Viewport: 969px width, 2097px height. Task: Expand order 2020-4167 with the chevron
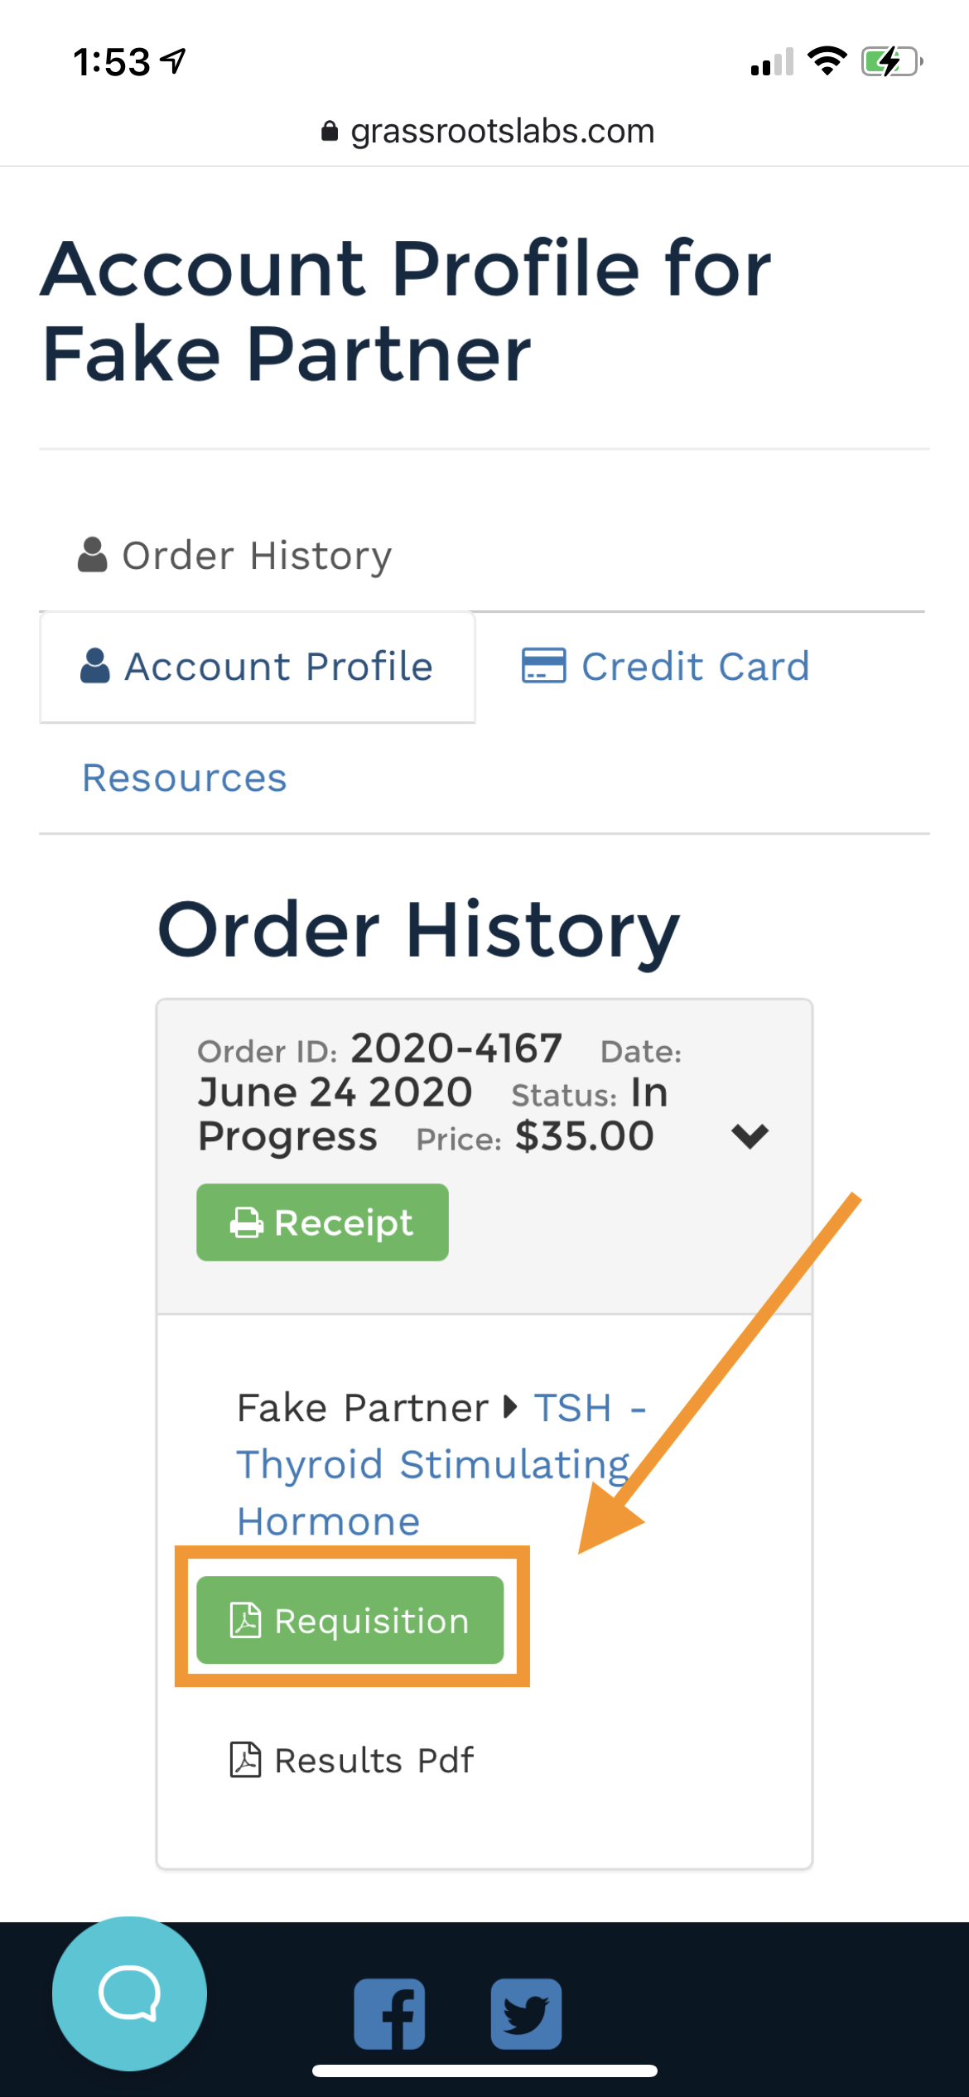pyautogui.click(x=750, y=1135)
